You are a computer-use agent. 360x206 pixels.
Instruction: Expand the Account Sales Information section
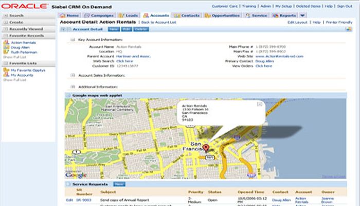pos(73,75)
